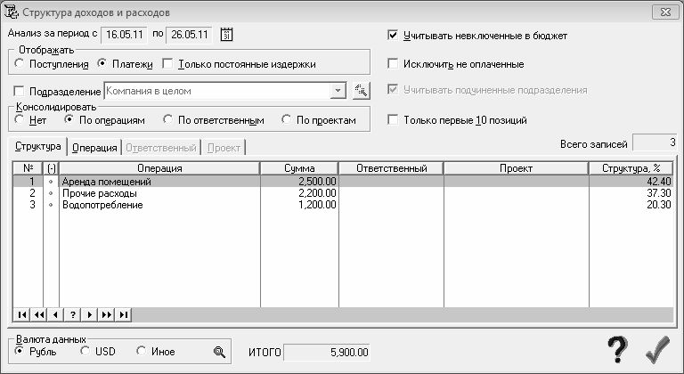Image resolution: width=684 pixels, height=374 pixels.
Task: Open the calendar period picker icon
Action: pos(226,35)
